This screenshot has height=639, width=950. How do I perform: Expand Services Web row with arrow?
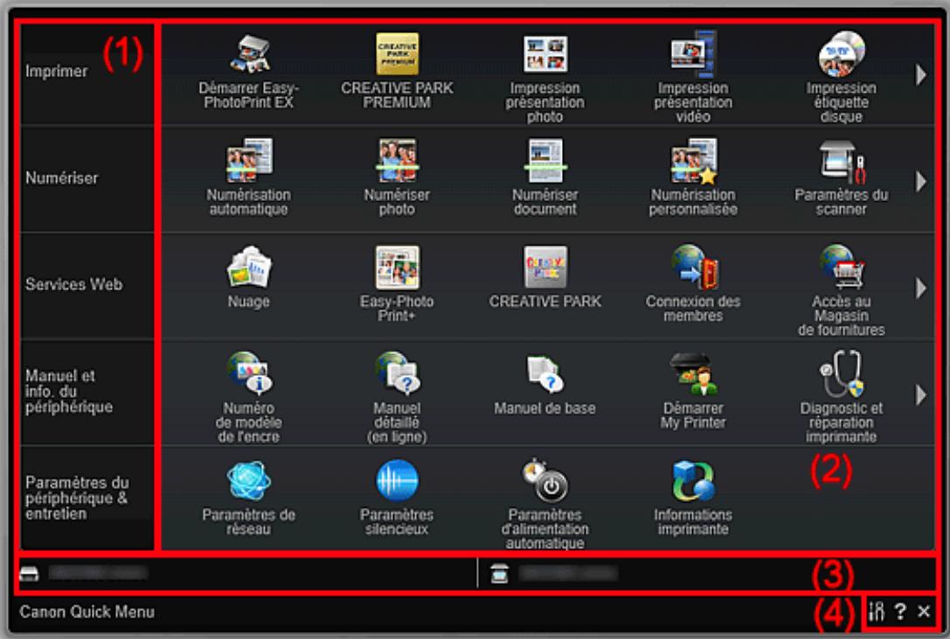[921, 288]
